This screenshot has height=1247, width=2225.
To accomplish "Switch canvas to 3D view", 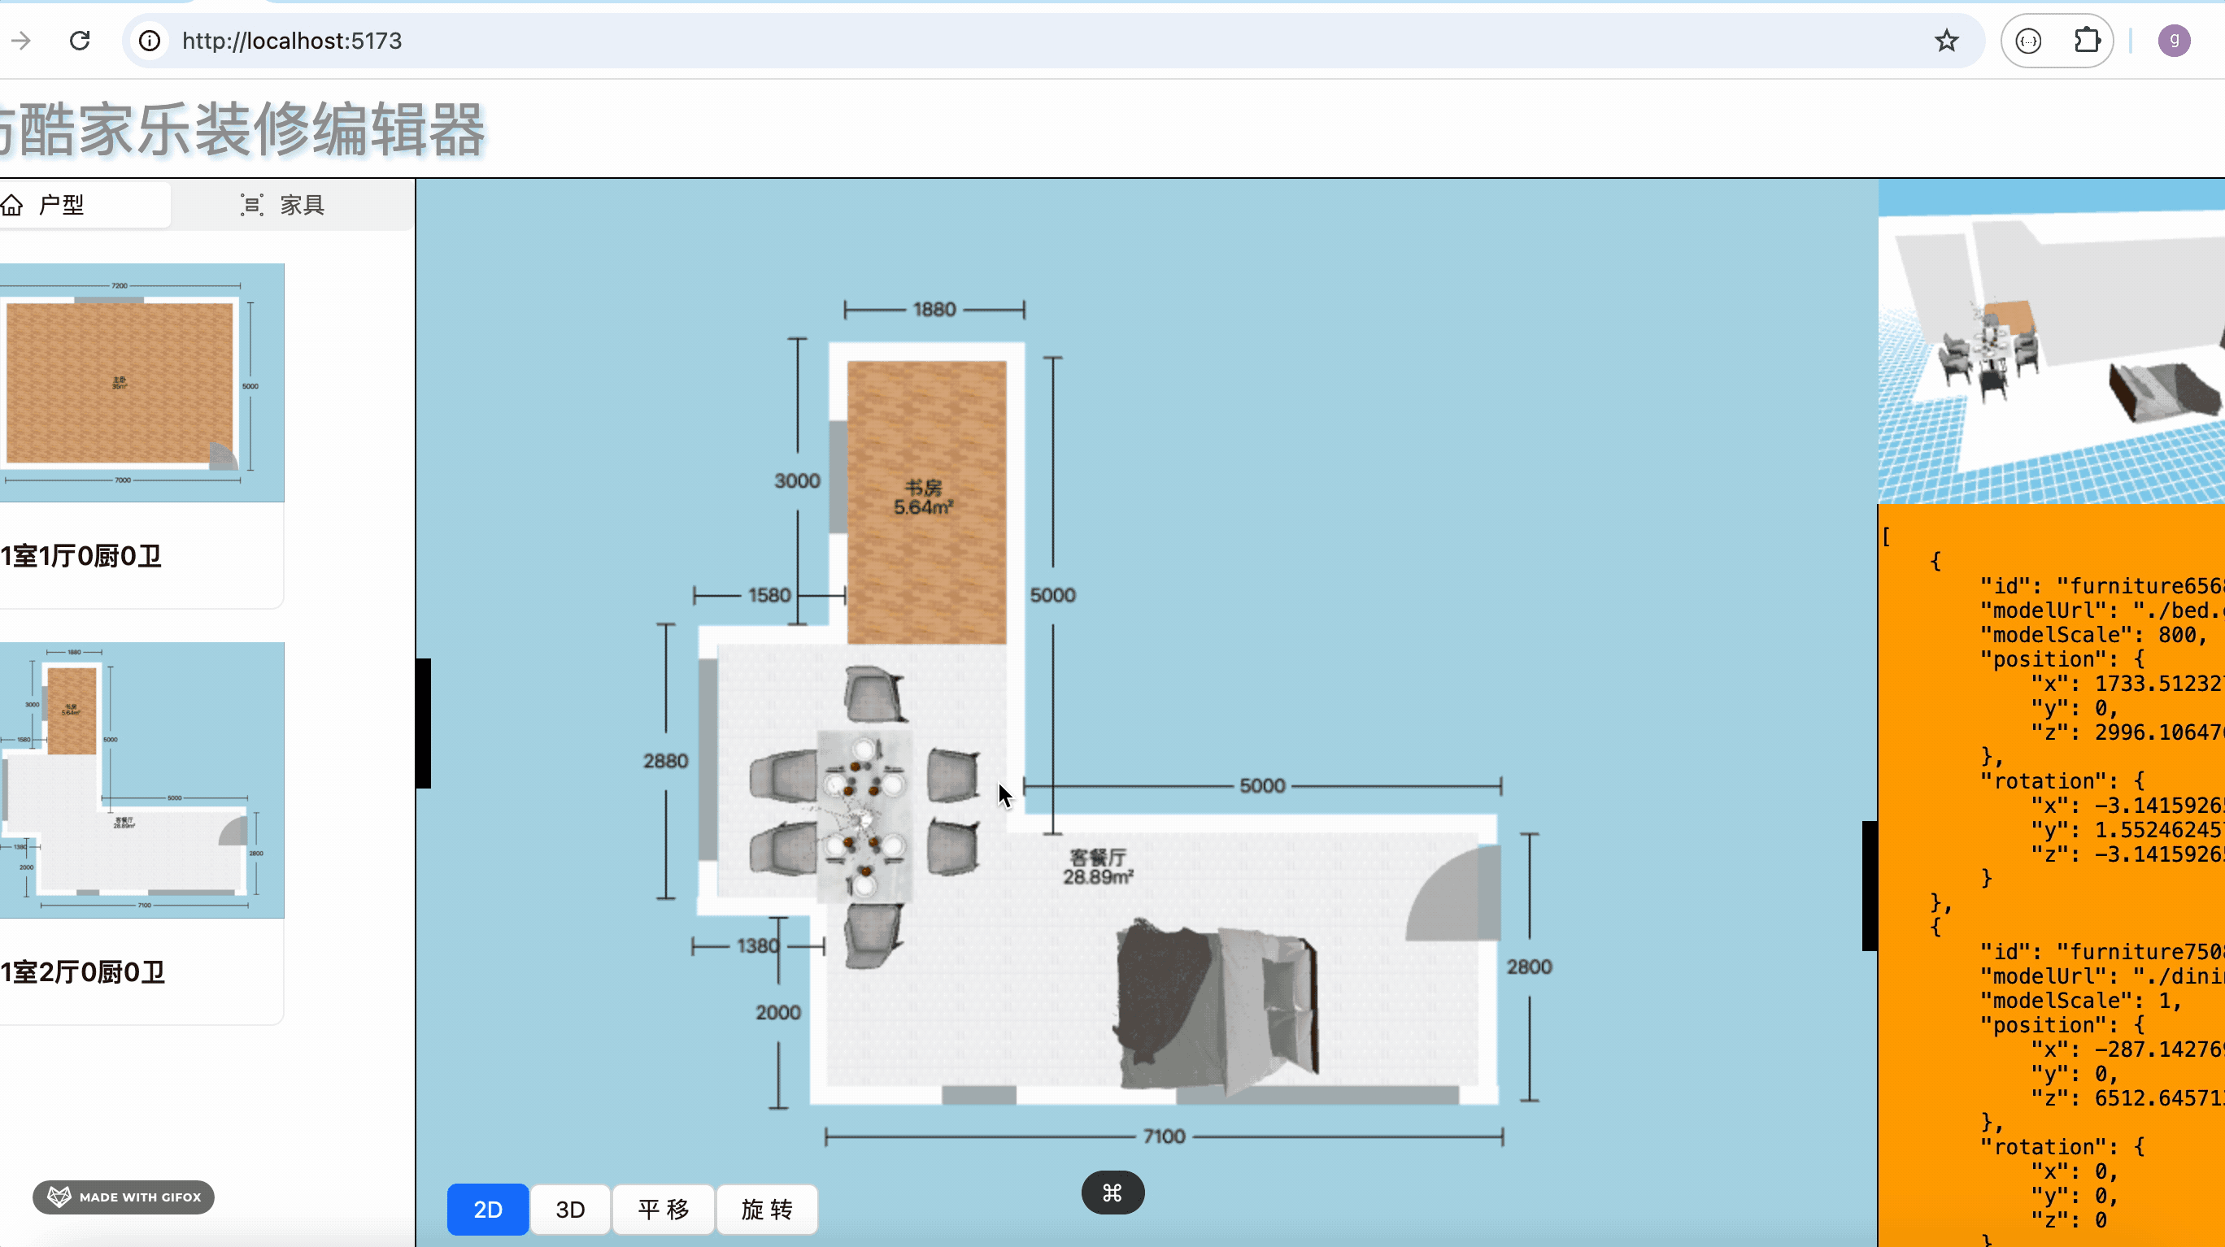I will tap(570, 1209).
